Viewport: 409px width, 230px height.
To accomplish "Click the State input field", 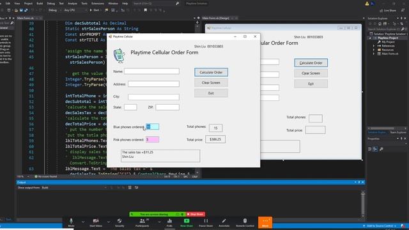I will tap(130, 107).
